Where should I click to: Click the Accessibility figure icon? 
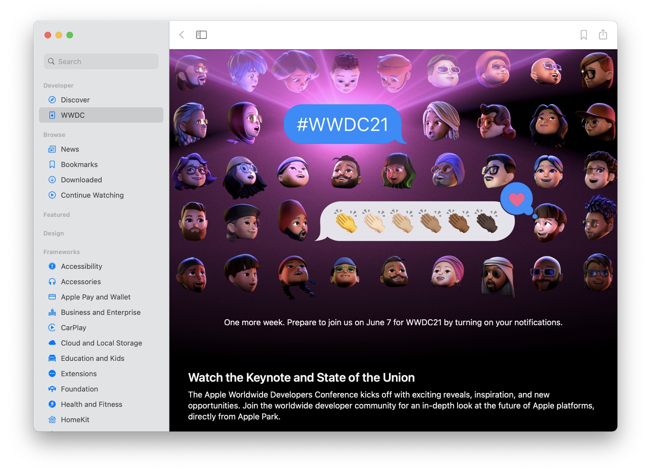pyautogui.click(x=52, y=266)
